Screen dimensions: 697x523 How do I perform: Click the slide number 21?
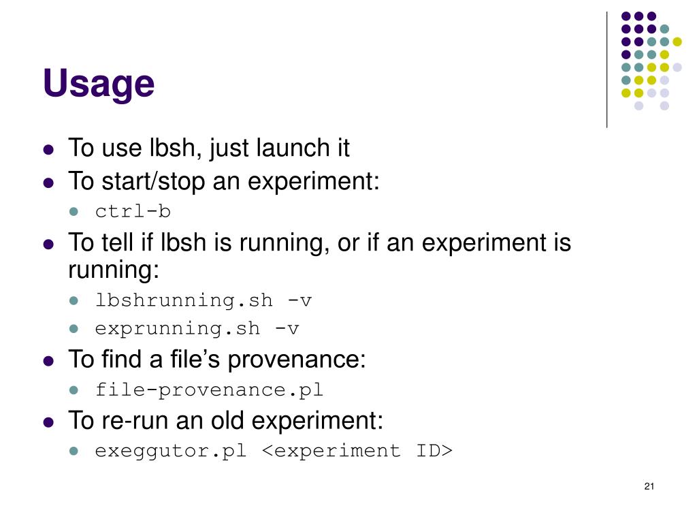tap(649, 486)
